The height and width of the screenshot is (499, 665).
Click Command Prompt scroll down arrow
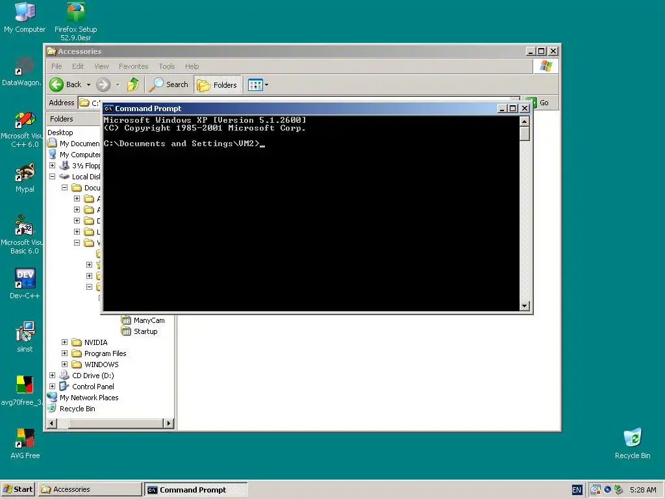coord(525,305)
